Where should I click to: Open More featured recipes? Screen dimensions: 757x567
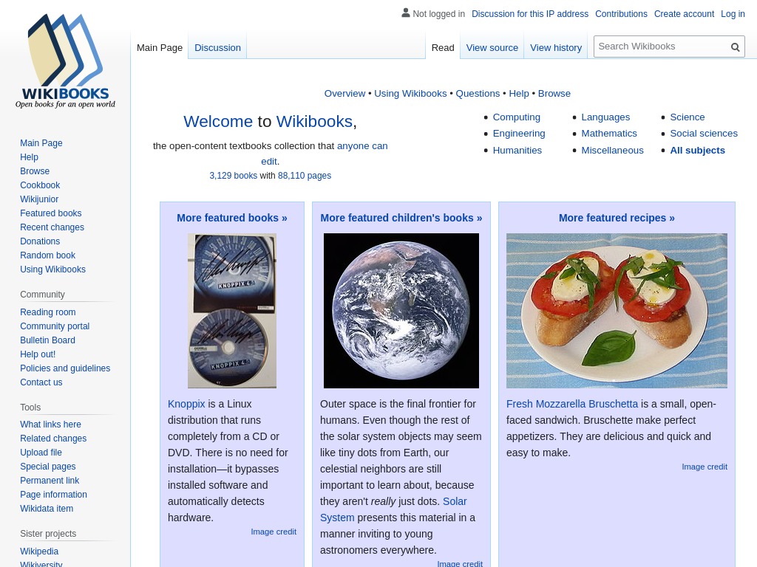click(x=617, y=218)
